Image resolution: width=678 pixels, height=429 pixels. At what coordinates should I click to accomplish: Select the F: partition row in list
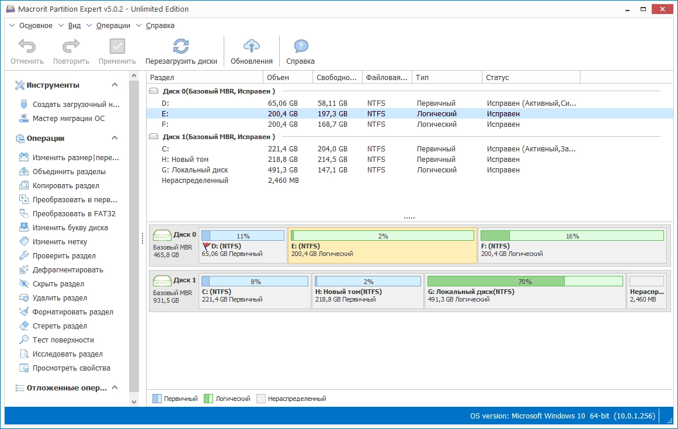(x=410, y=124)
